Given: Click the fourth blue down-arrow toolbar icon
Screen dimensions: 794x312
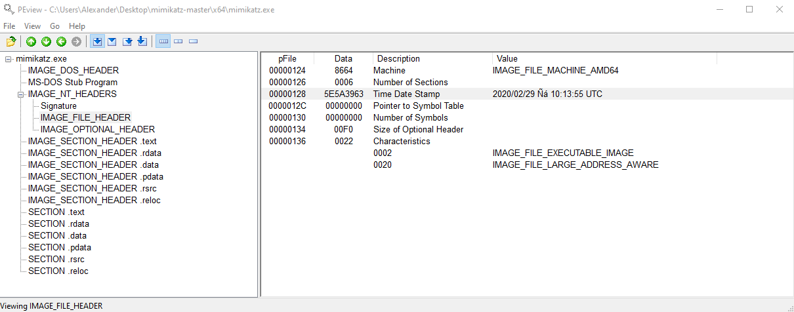Looking at the screenshot, I should pos(142,42).
